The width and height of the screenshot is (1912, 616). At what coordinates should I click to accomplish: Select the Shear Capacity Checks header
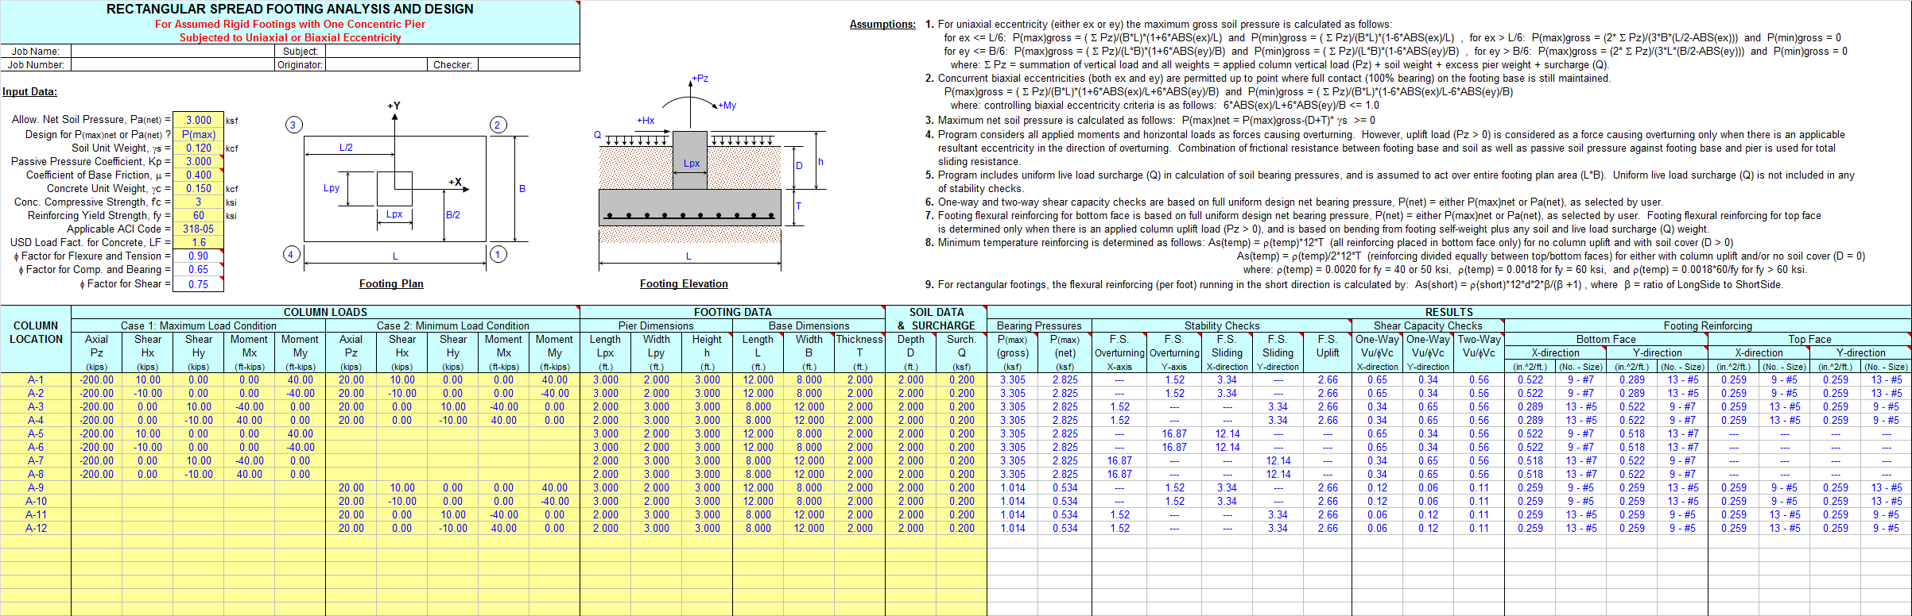[1428, 325]
